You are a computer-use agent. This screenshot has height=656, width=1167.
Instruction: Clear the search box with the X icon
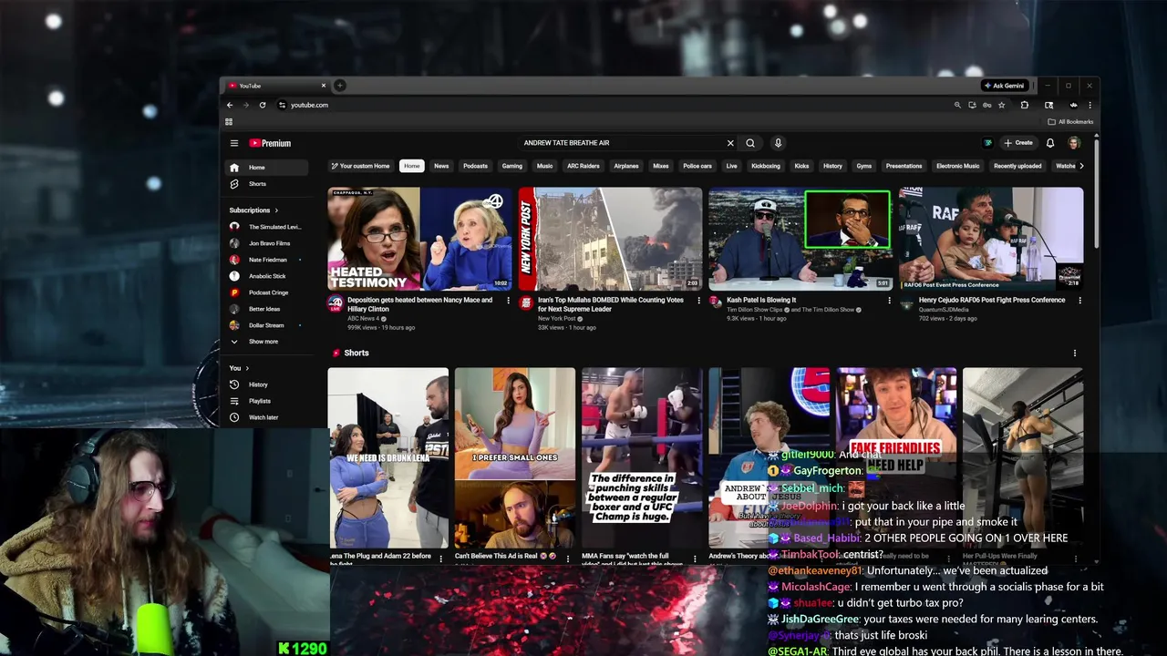click(729, 143)
